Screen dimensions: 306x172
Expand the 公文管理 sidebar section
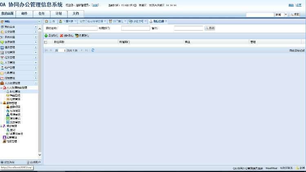35,32
